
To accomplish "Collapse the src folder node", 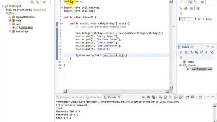I will coord(6,13).
